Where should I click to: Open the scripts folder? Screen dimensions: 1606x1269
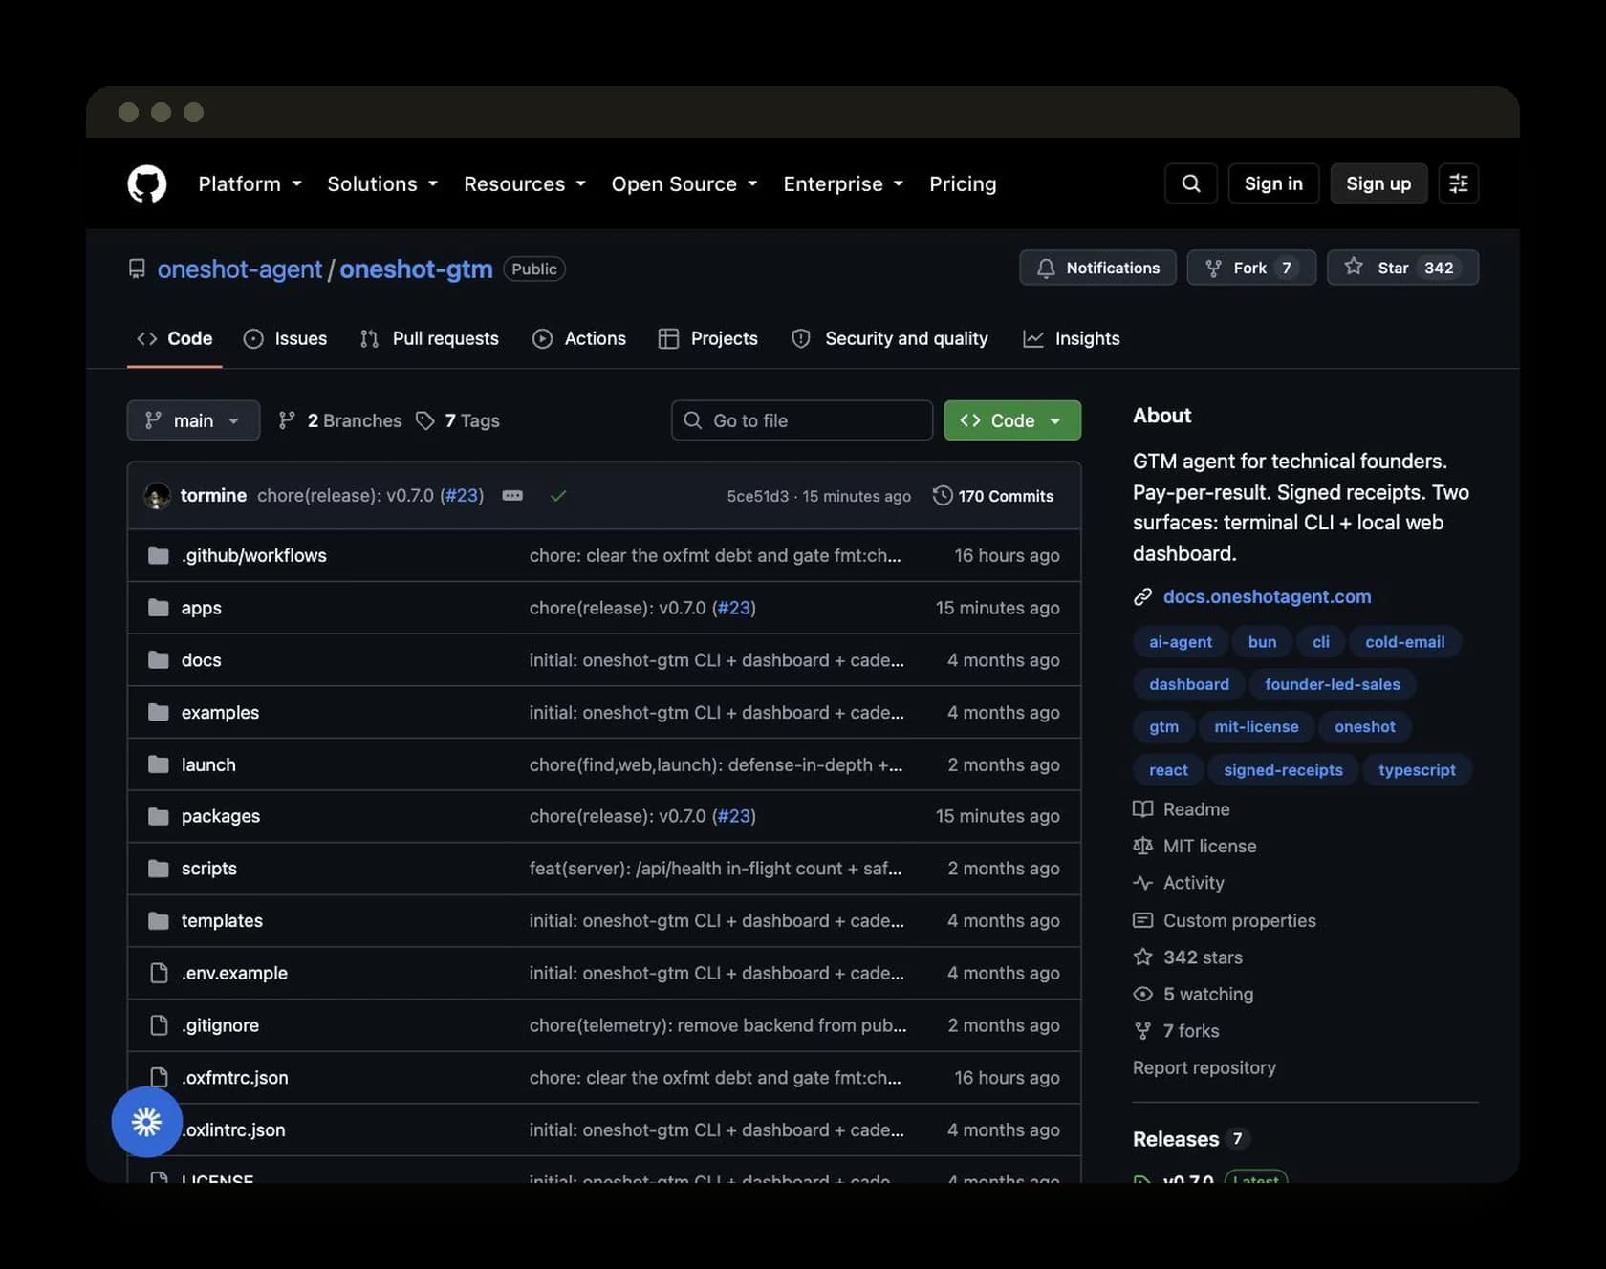click(209, 869)
